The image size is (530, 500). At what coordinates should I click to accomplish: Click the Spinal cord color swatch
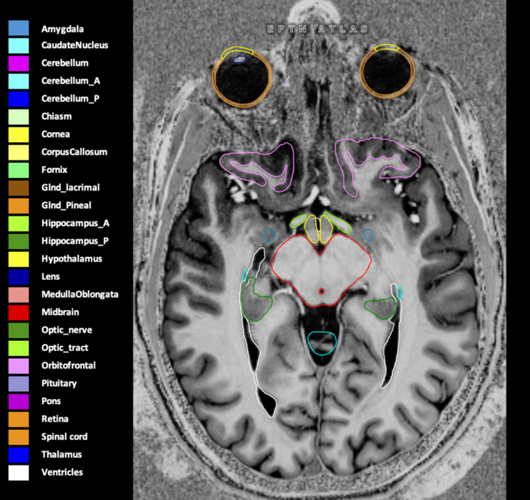click(x=18, y=437)
